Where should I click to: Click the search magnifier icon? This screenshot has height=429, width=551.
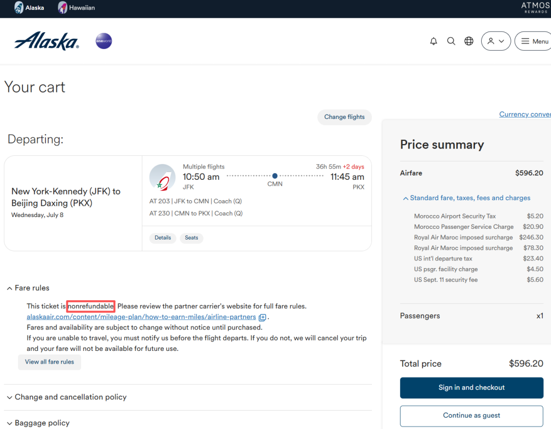[451, 41]
